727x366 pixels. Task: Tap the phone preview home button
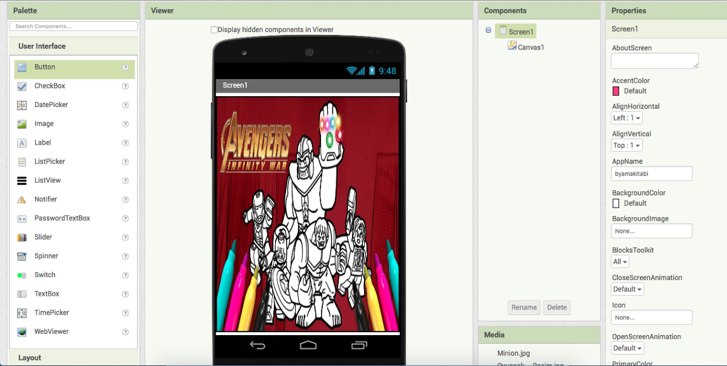(308, 345)
